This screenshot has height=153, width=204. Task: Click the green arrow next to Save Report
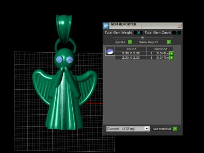(169, 42)
